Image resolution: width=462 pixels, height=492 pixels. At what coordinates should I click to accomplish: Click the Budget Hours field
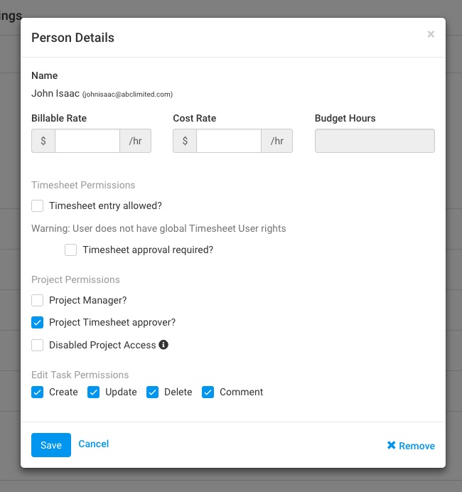[375, 141]
